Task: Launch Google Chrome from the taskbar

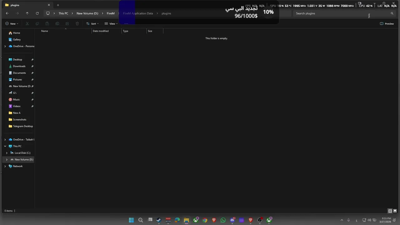Action: [x=205, y=220]
